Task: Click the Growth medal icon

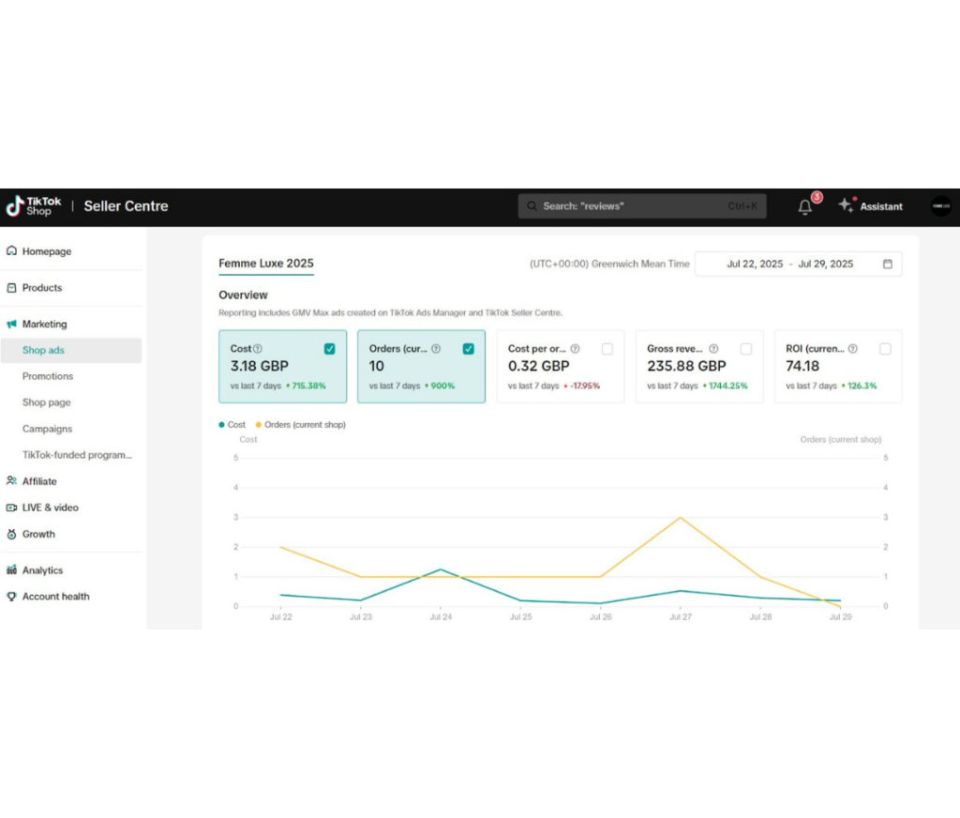Action: click(11, 535)
